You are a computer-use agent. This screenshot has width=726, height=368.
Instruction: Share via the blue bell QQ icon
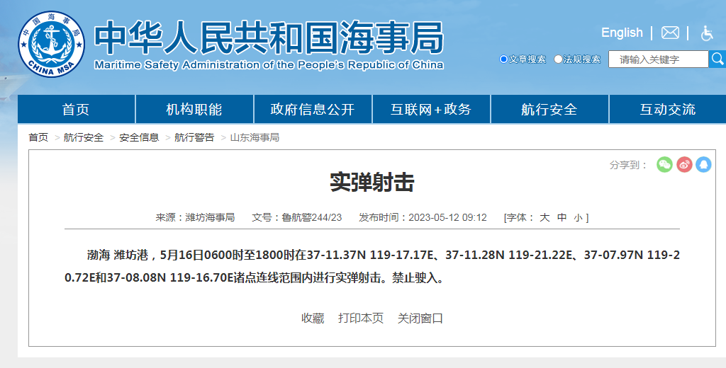[703, 165]
